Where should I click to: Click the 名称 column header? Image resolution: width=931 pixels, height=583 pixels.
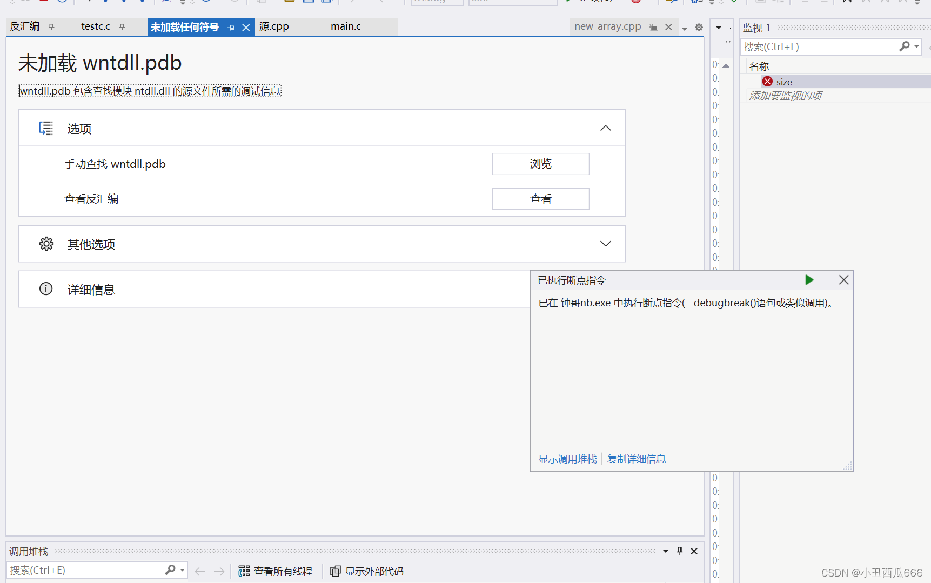pos(759,66)
